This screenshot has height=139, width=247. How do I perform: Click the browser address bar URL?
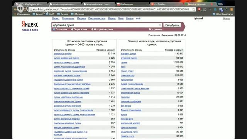click(112, 9)
